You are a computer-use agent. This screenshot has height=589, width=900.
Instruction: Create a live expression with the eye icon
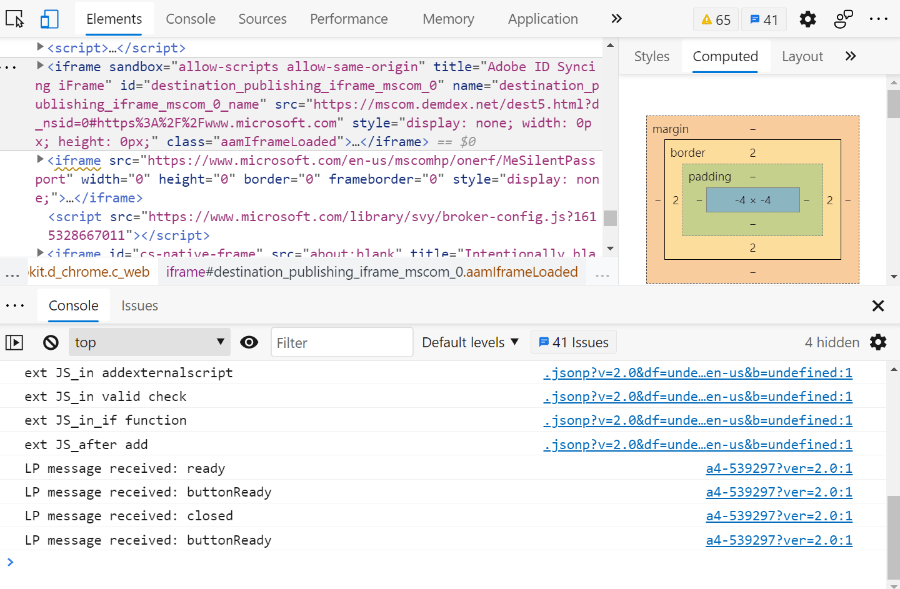pyautogui.click(x=249, y=342)
